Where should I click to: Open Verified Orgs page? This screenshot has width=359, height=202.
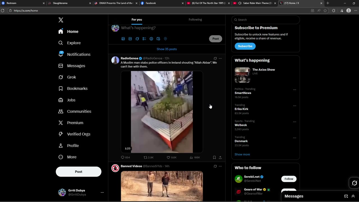click(74, 134)
